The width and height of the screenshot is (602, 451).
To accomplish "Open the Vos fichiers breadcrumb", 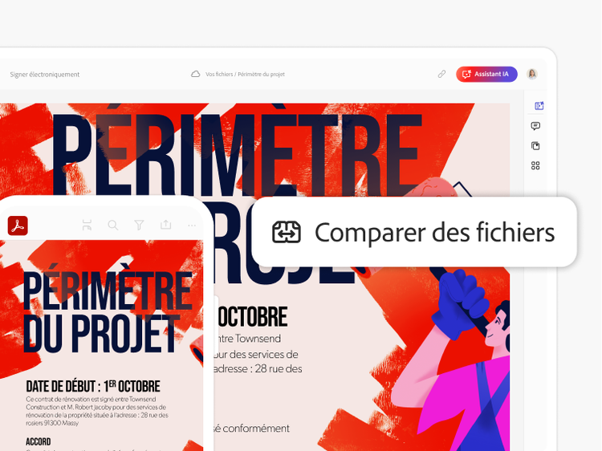I will click(219, 75).
